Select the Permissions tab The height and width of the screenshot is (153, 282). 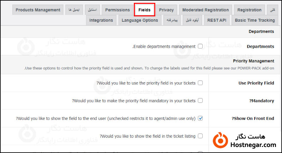[117, 10]
